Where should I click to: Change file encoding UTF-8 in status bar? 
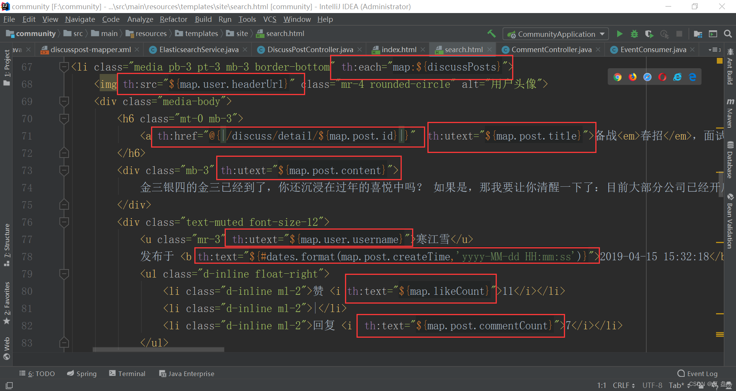pos(652,385)
